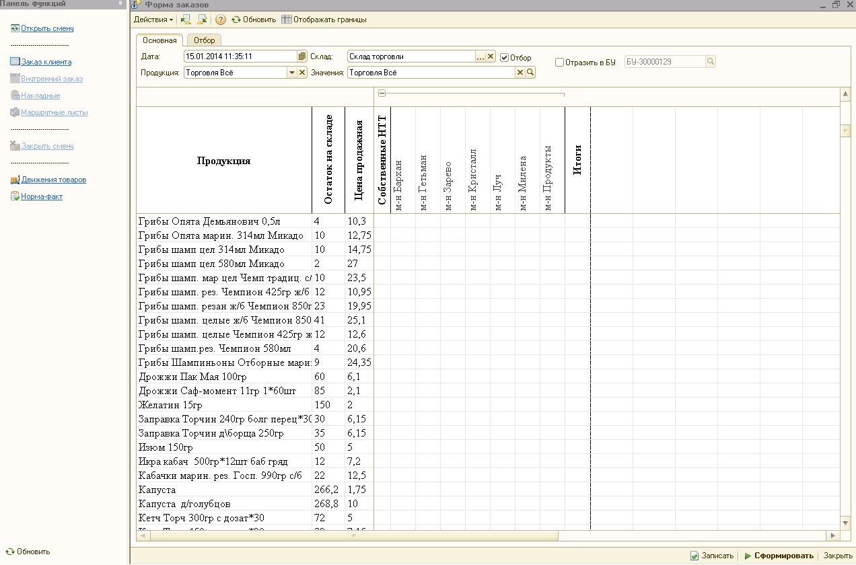The image size is (856, 565).
Task: Click magnifier icon in Значения field
Action: point(530,73)
